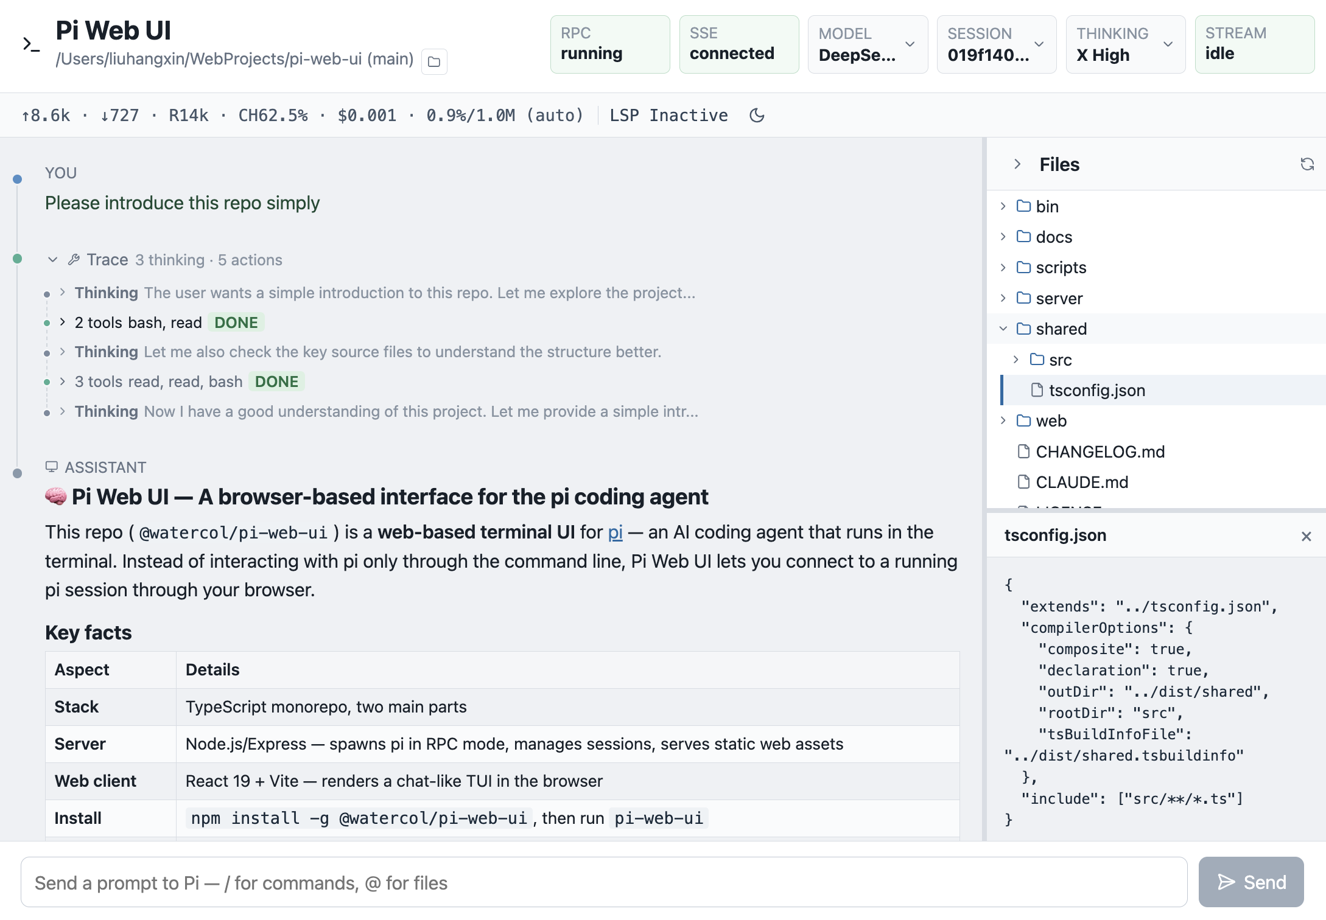
Task: Collapse the Trace section
Action: (x=53, y=260)
